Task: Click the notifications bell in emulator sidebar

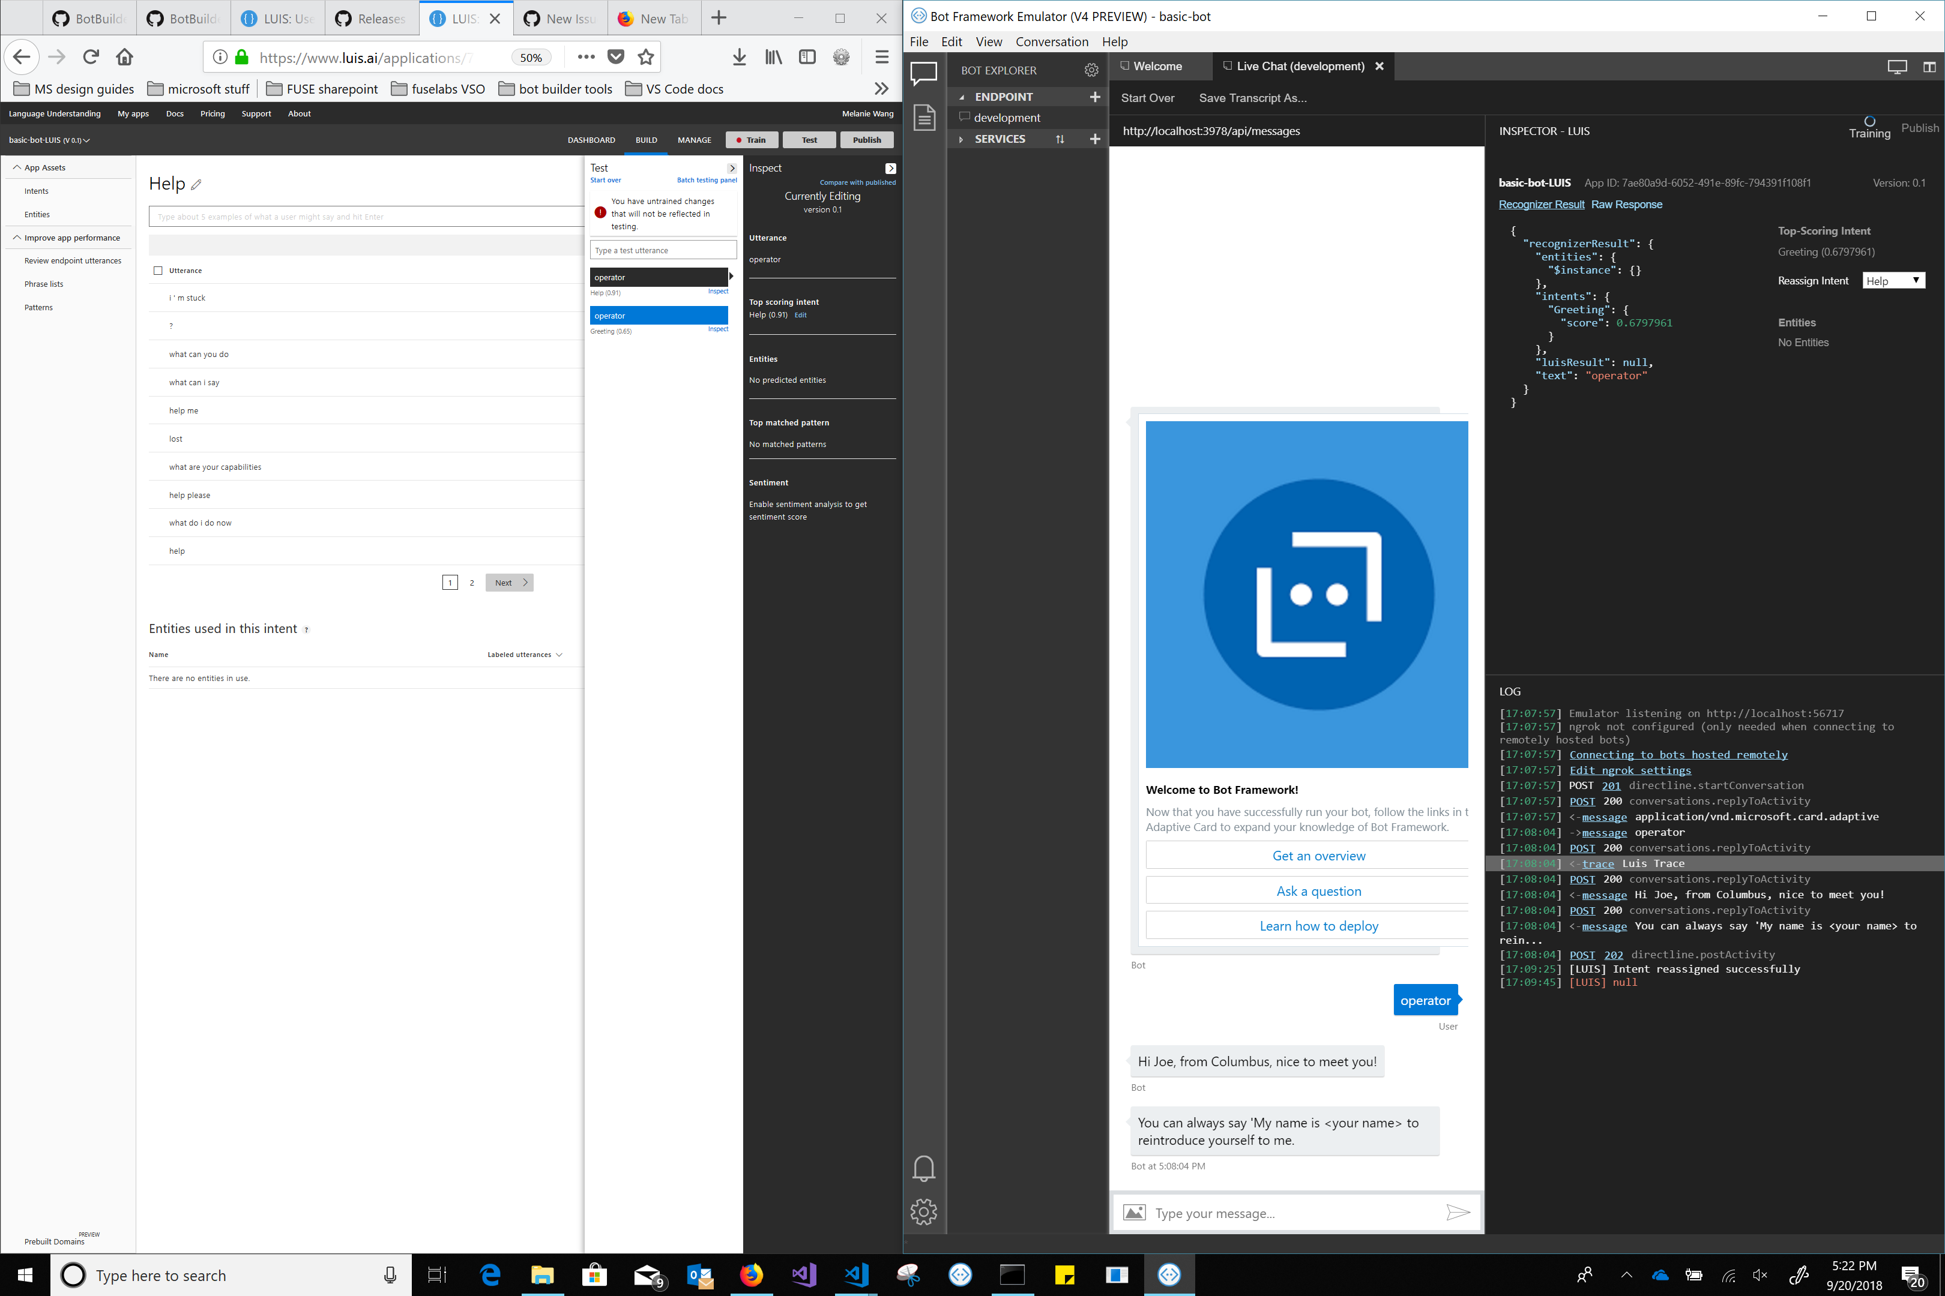Action: point(924,1168)
